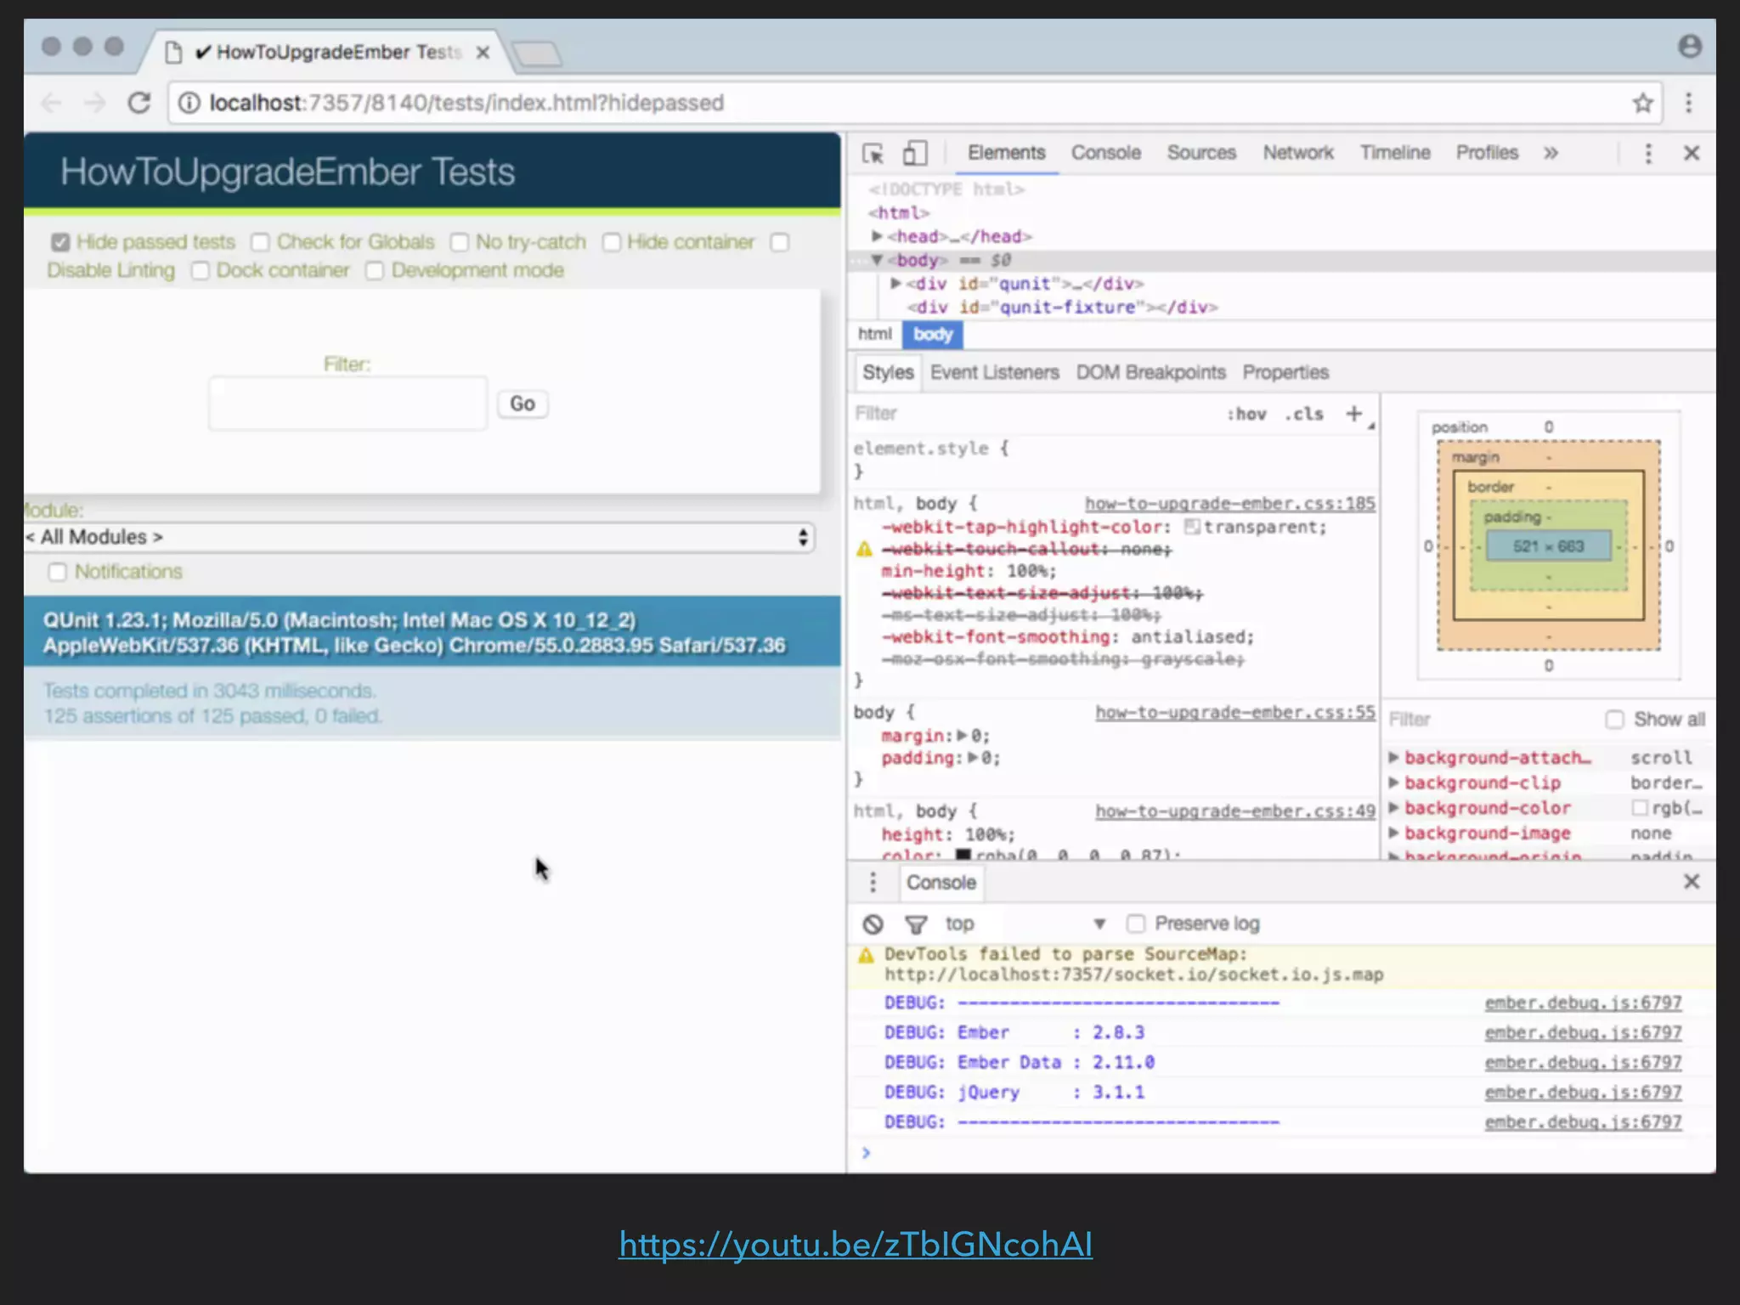The image size is (1740, 1305).
Task: Add new style rule with plus icon
Action: click(x=1353, y=414)
